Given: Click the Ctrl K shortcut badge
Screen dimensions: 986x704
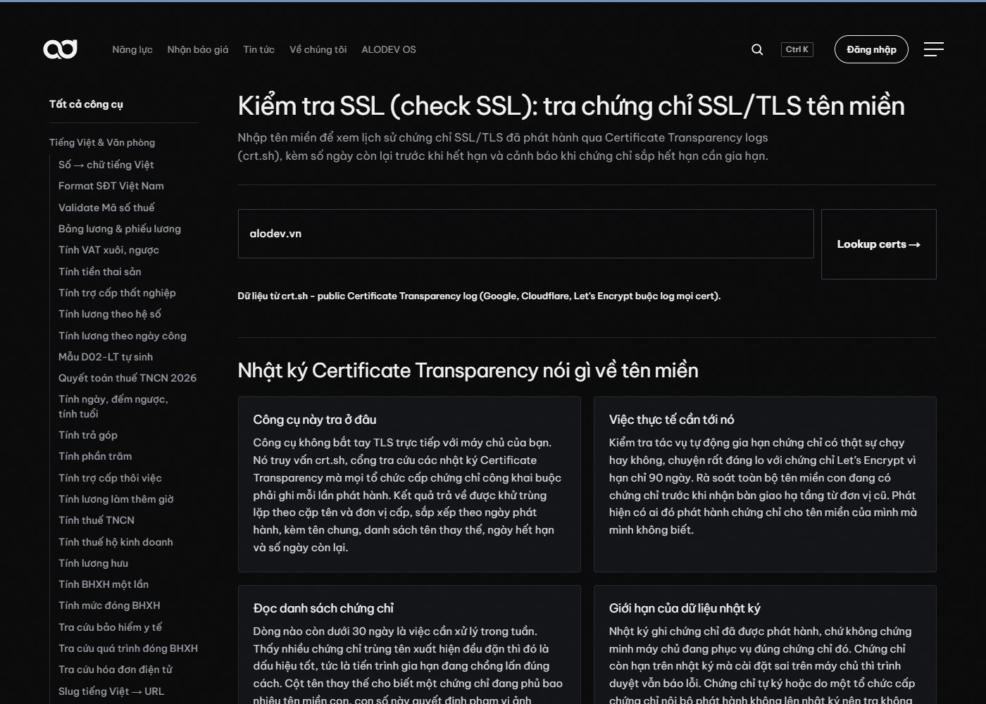Looking at the screenshot, I should point(797,49).
